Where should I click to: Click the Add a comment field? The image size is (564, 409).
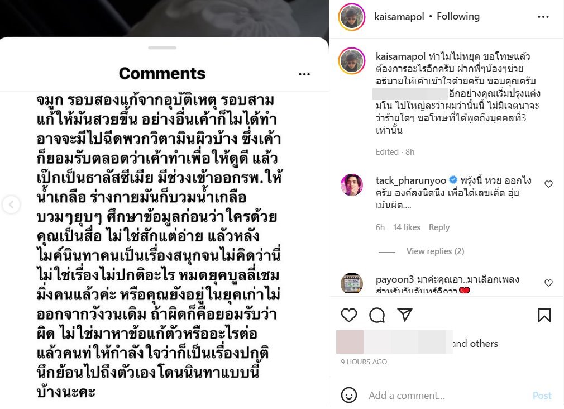[446, 396]
